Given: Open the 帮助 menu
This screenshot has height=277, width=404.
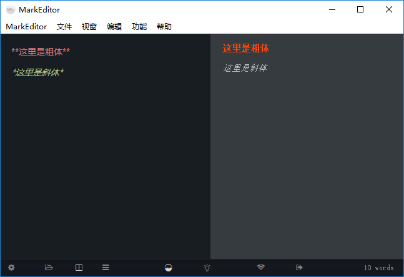Looking at the screenshot, I should (x=164, y=27).
